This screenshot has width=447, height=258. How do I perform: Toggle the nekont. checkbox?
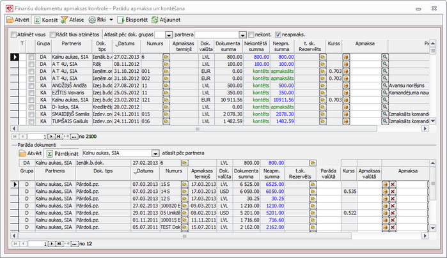tap(251, 34)
